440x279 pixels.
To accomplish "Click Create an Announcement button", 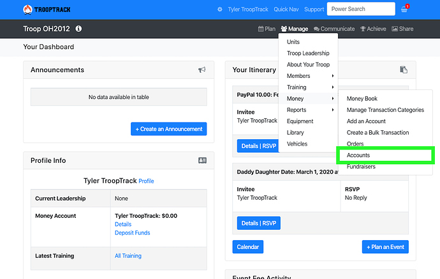I will (x=168, y=129).
